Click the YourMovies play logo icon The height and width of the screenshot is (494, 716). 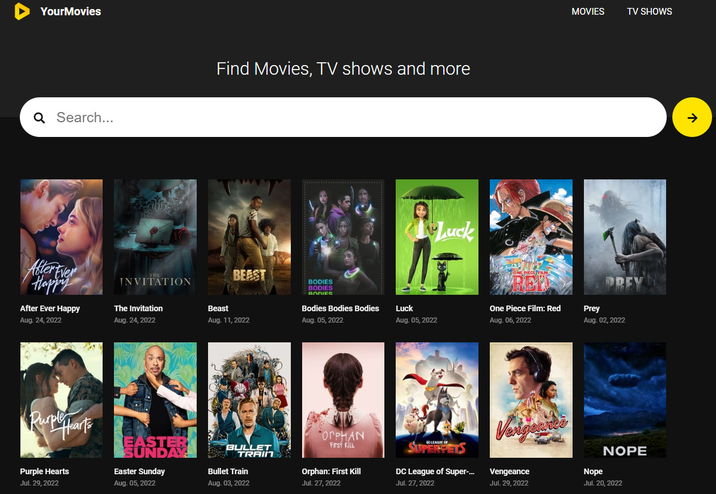pos(22,11)
